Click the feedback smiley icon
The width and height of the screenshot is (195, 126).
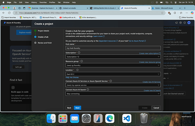coord(185,23)
